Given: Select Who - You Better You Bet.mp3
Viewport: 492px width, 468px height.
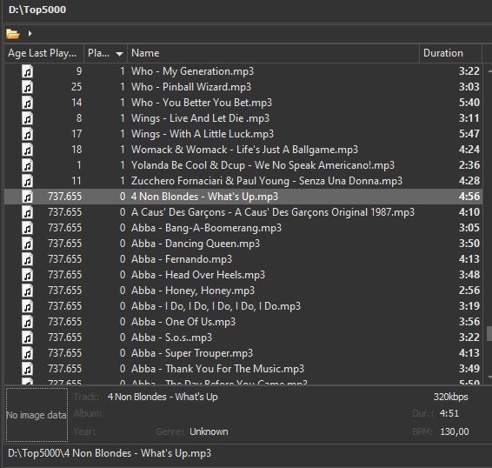Looking at the screenshot, I should pos(202,103).
